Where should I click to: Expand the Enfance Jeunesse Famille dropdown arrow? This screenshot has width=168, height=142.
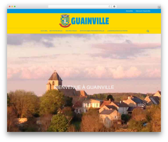[105, 31]
